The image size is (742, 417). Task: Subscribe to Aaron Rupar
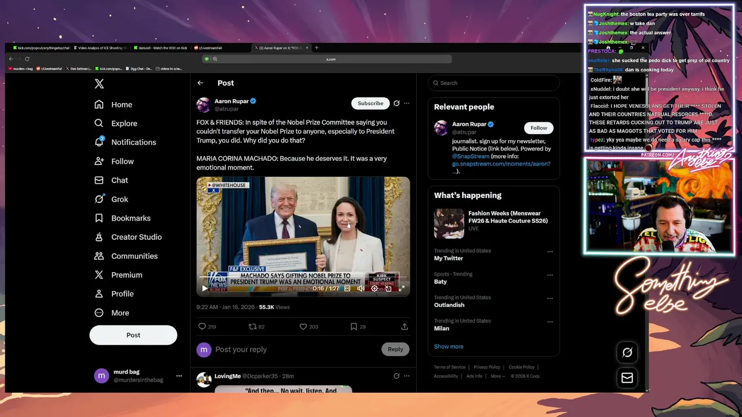370,103
